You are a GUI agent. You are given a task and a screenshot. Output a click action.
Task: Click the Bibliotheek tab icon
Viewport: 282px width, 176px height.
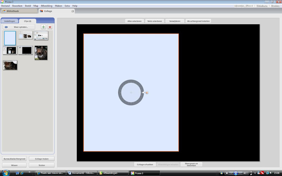pos(4,11)
